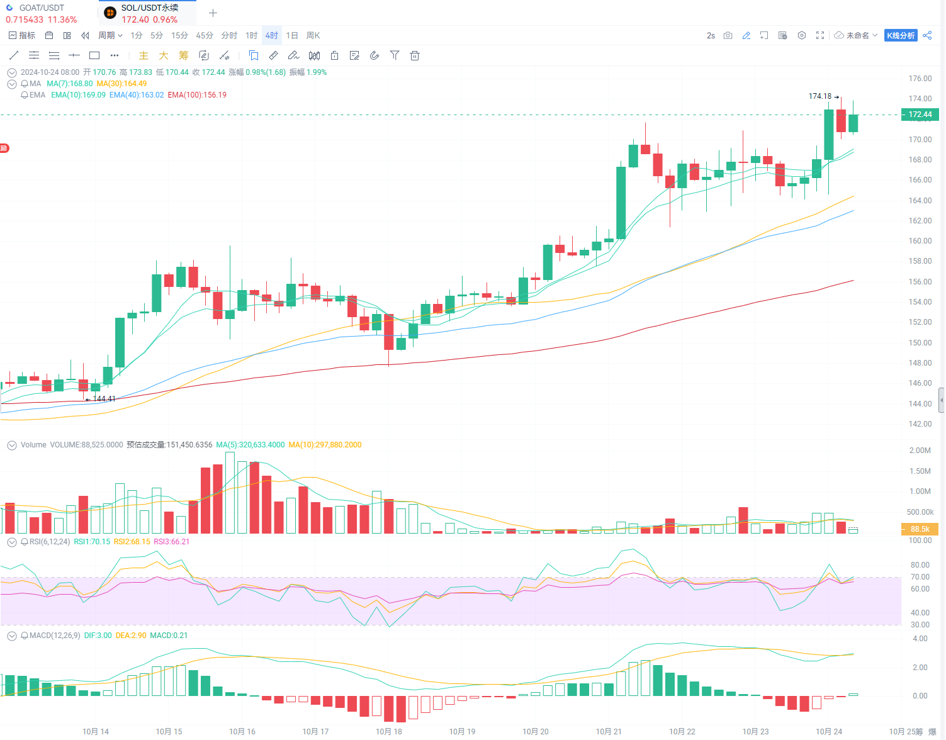This screenshot has height=740, width=946.
Task: Click the briefcase-style toolbar icon after 指标
Action: click(x=49, y=35)
